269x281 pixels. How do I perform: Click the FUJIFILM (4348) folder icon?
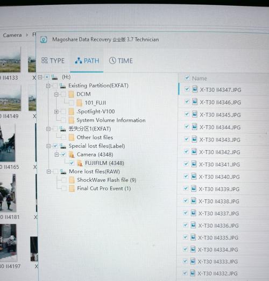[80, 163]
